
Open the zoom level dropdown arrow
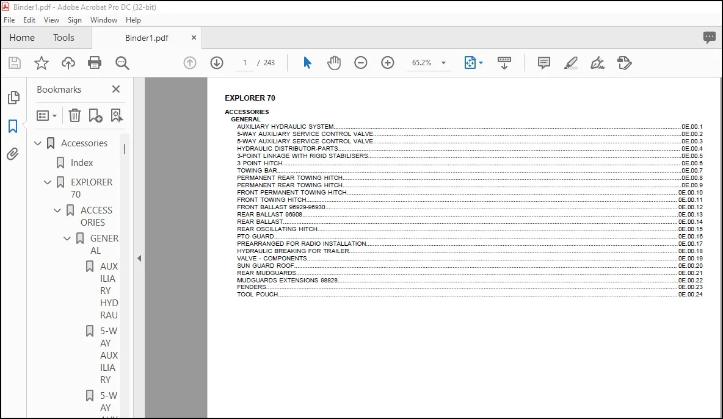[443, 63]
